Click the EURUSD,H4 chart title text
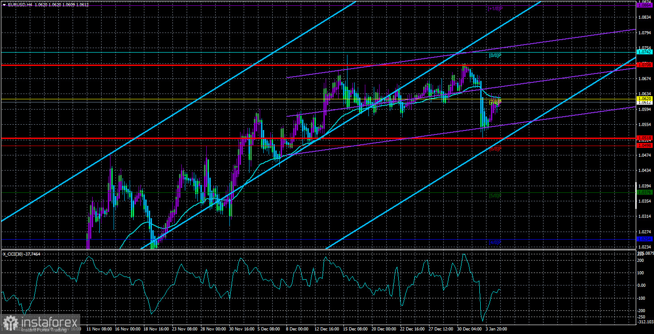 point(20,4)
